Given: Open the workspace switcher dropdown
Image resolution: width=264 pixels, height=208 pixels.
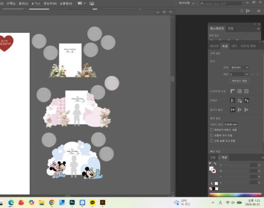Looking at the screenshot, I should pyautogui.click(x=186, y=3).
